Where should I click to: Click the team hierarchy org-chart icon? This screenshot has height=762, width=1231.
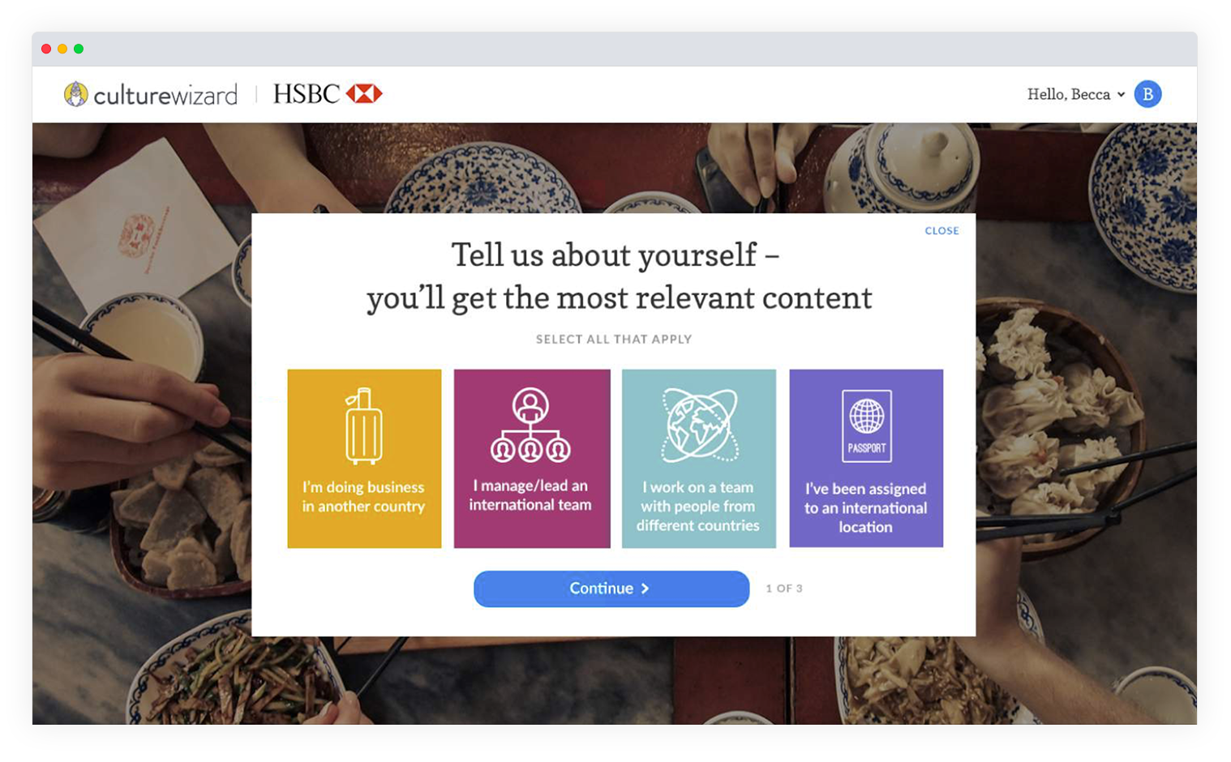(530, 425)
